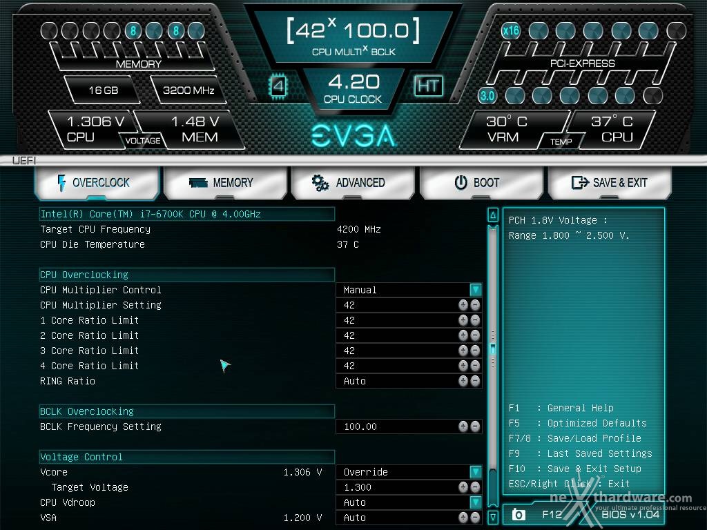Decrease 2 Core Ratio Limit
The width and height of the screenshot is (707, 530).
(475, 335)
